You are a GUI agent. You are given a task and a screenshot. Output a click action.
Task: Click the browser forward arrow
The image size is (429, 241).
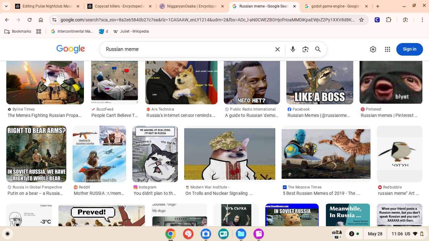(18, 20)
